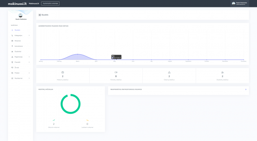Click the Registracija sidebar icon
The image size is (257, 141).
[12, 57]
